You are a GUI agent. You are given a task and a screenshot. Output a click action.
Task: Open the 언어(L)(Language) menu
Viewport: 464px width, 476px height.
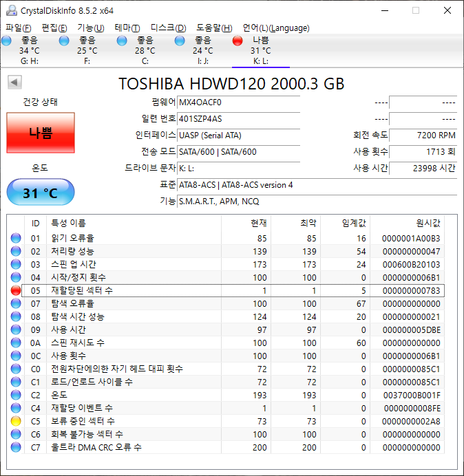point(276,28)
